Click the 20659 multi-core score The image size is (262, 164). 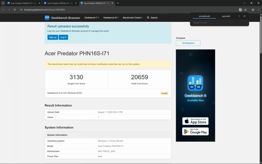click(139, 77)
